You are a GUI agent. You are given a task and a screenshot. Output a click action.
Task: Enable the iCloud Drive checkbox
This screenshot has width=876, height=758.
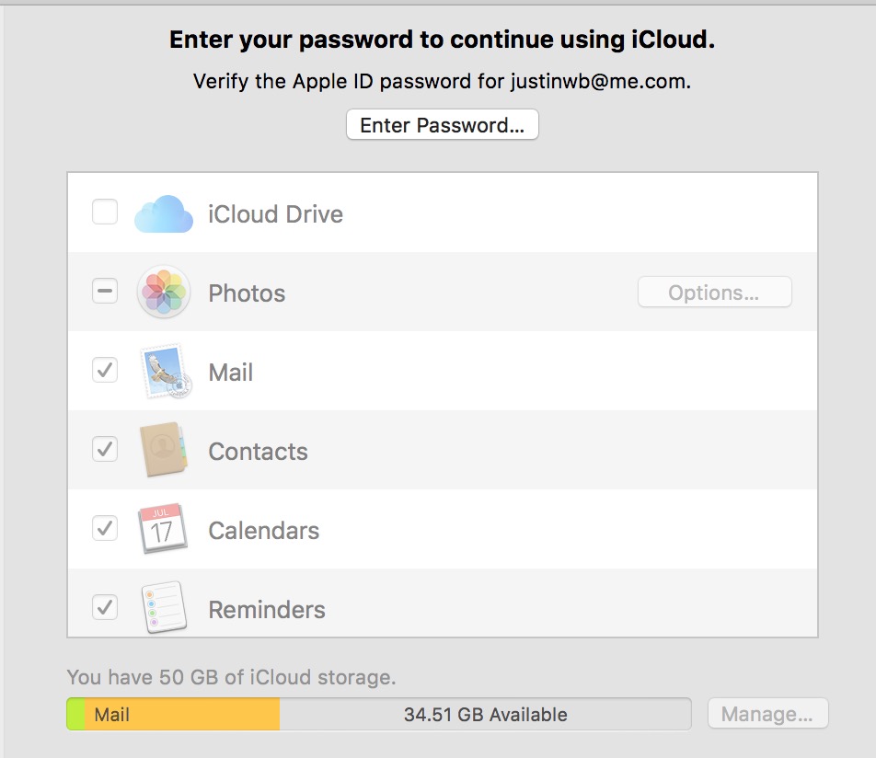[105, 213]
